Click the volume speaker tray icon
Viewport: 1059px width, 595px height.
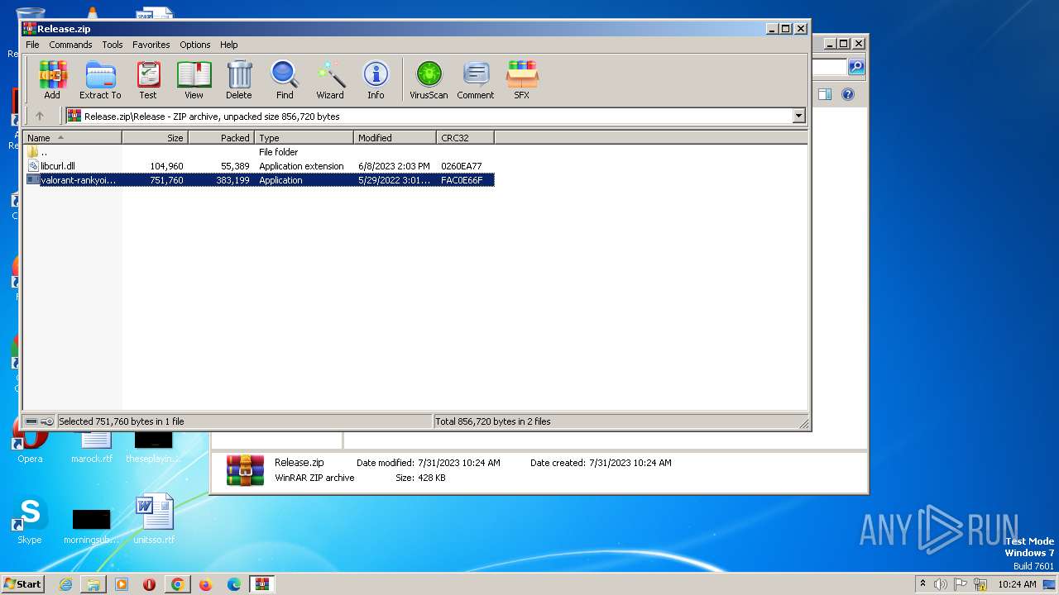click(x=942, y=584)
